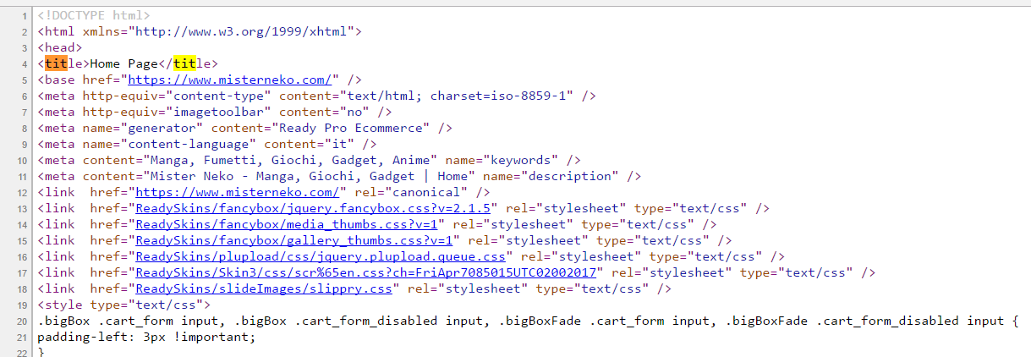Click the DOCTYPE html declaration
1031x357 pixels.
94,15
